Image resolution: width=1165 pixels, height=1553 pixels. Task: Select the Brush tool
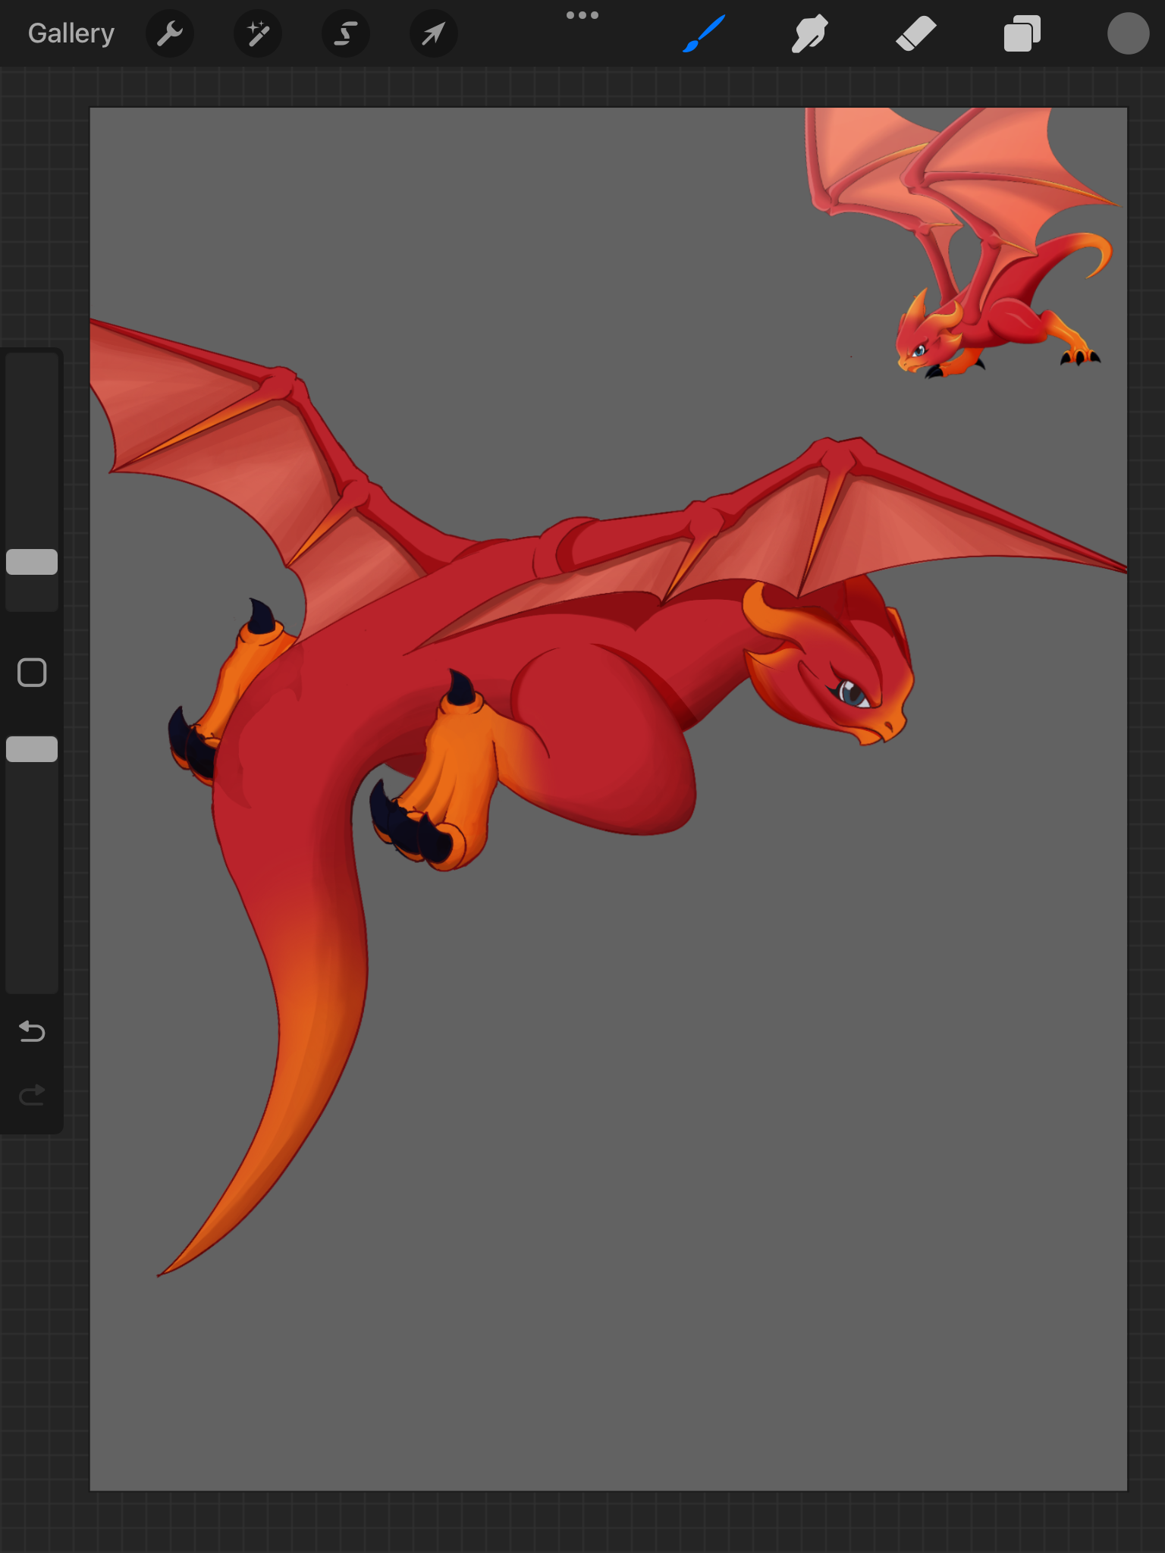tap(704, 33)
